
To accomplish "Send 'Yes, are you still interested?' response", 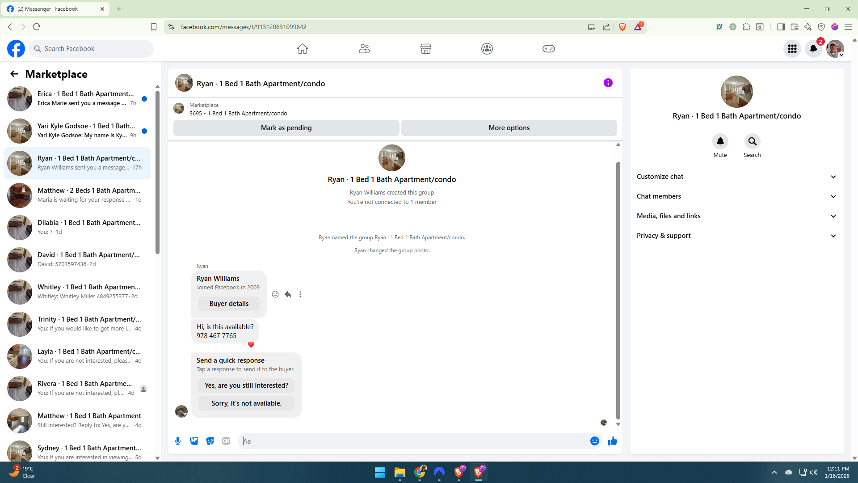I will point(246,386).
